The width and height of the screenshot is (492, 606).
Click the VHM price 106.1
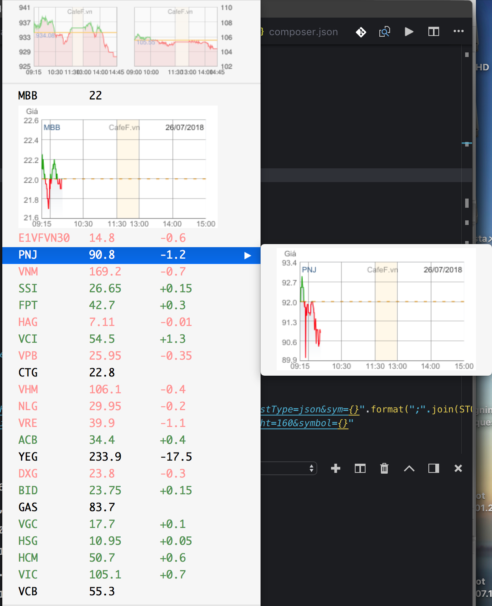(x=105, y=390)
